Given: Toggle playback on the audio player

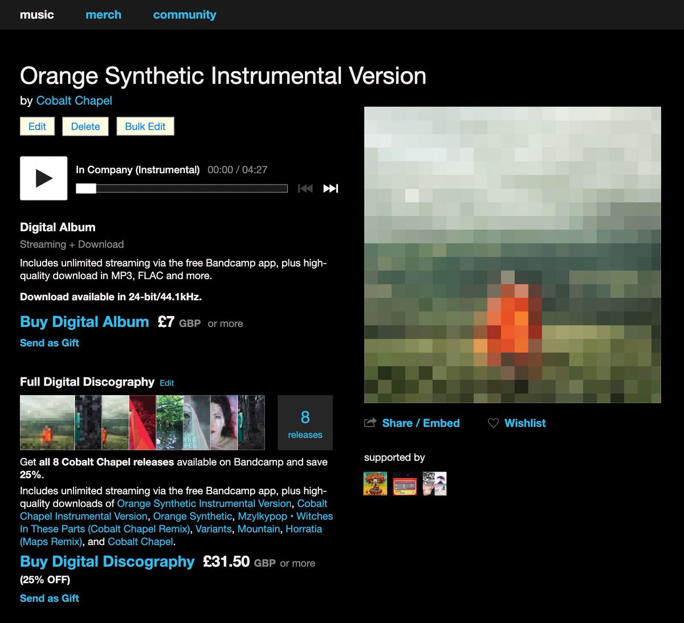Looking at the screenshot, I should pos(43,178).
